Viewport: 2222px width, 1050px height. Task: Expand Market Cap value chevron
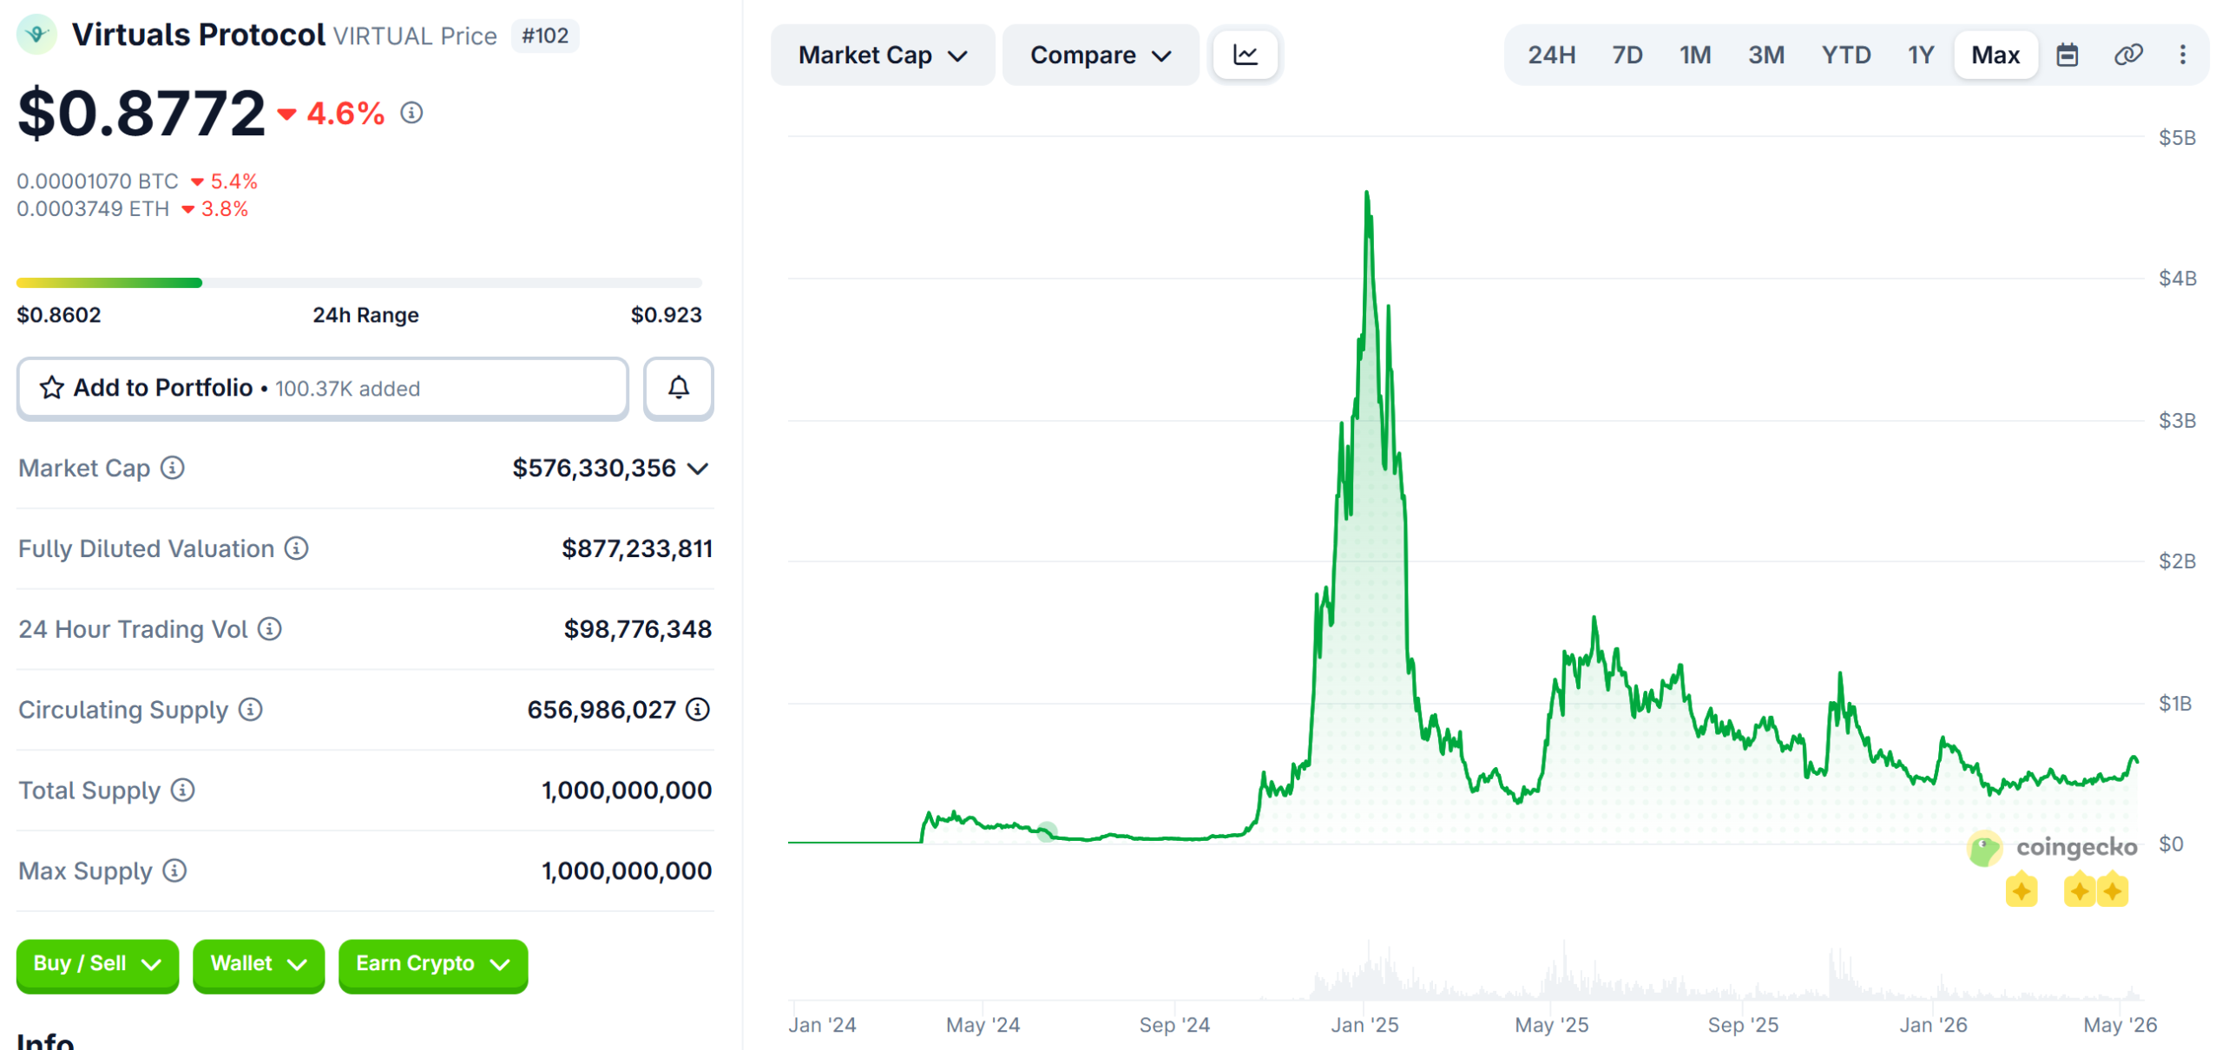(x=698, y=469)
